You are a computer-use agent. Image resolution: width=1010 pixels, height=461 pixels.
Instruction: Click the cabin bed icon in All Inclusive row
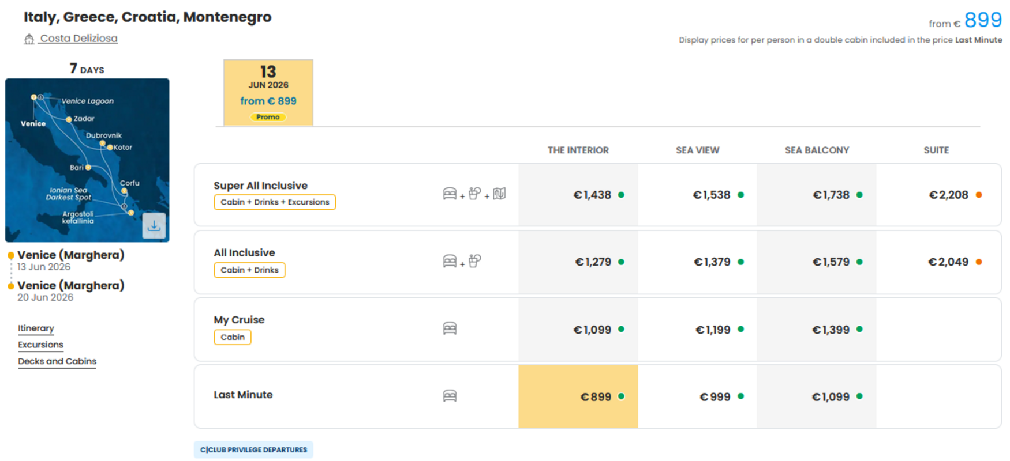click(450, 261)
